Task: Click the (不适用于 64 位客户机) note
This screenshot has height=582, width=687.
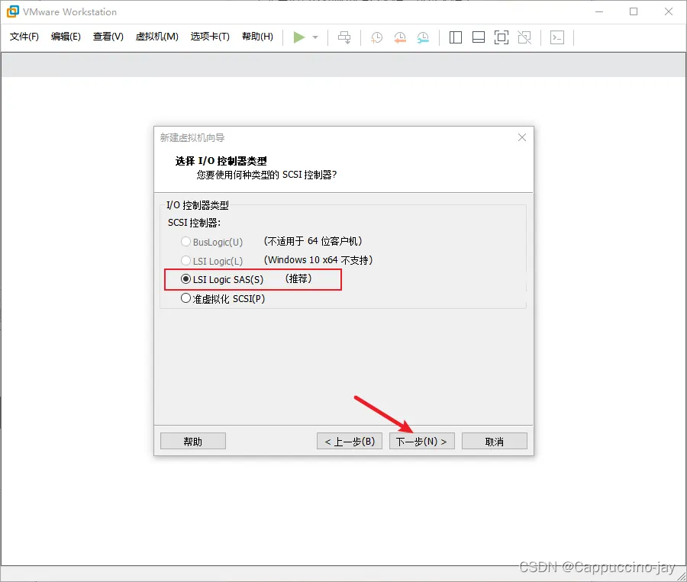Action: (x=313, y=241)
